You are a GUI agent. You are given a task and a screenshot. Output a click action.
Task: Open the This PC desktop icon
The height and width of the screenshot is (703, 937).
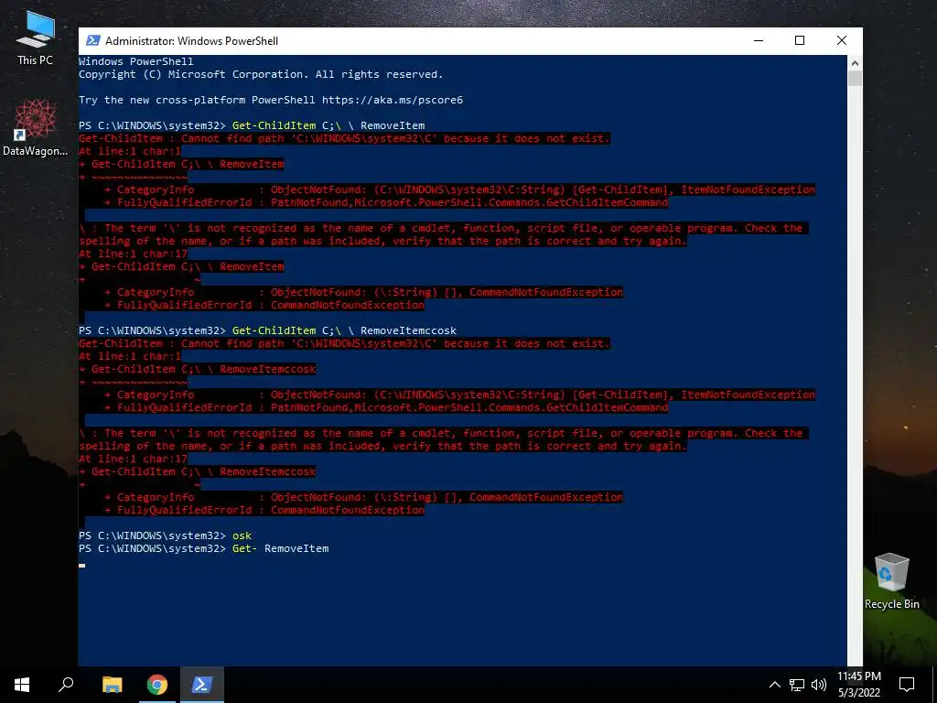(35, 38)
